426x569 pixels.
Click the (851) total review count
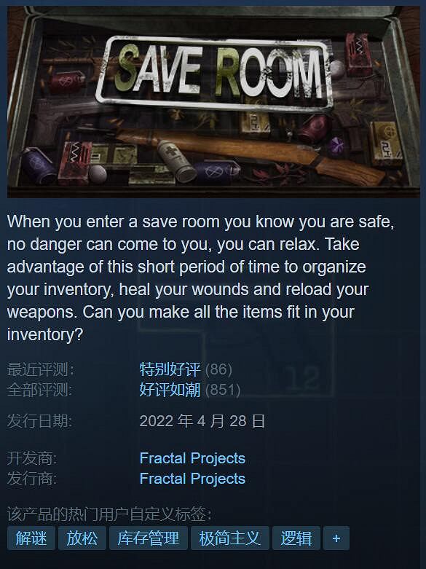click(223, 390)
